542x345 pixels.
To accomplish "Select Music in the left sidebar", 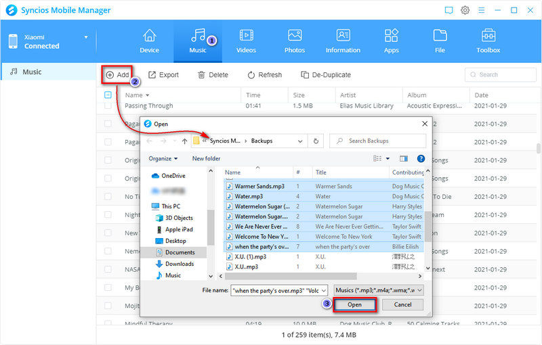I will pos(48,72).
